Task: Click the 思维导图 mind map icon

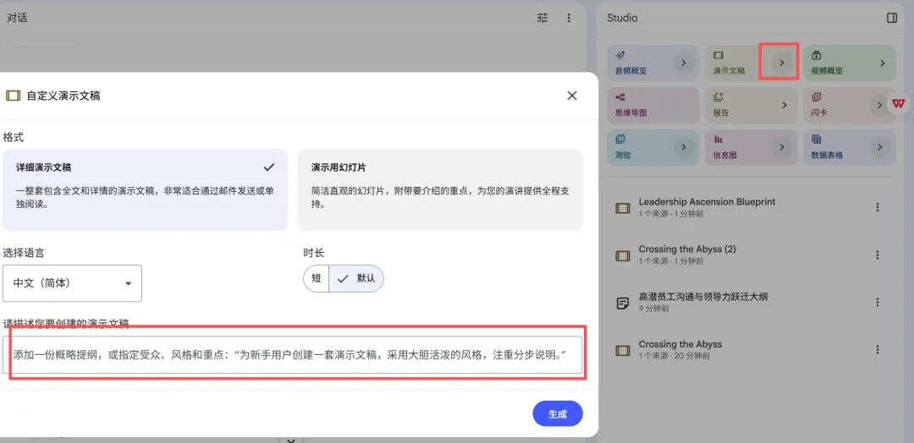Action: (620, 97)
